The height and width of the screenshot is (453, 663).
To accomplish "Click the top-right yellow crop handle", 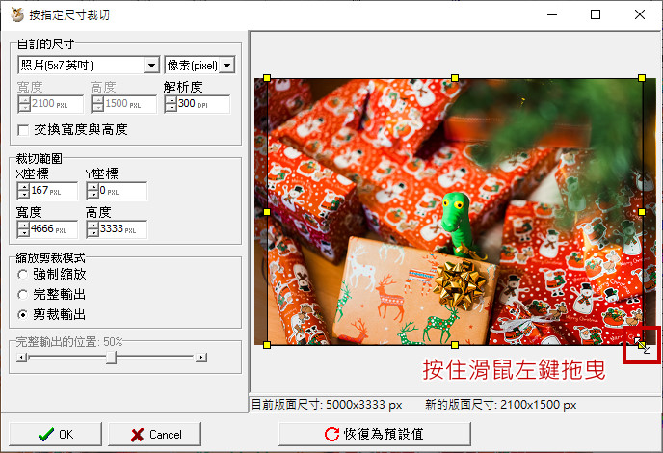I will tap(642, 78).
